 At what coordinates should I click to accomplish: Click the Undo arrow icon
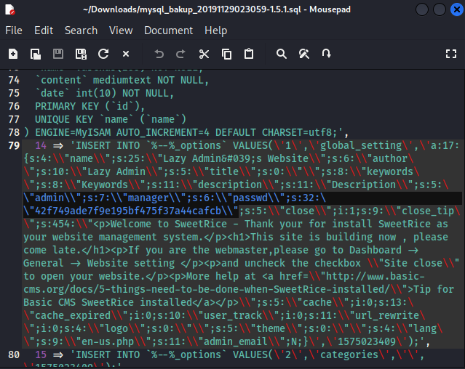click(159, 54)
